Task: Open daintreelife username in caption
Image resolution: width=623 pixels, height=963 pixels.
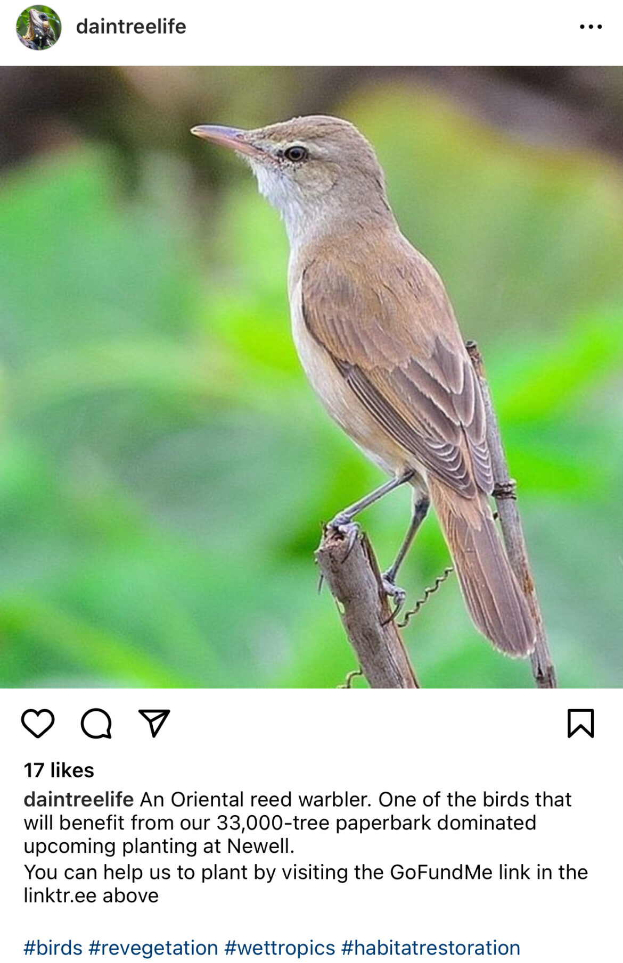Action: click(79, 799)
